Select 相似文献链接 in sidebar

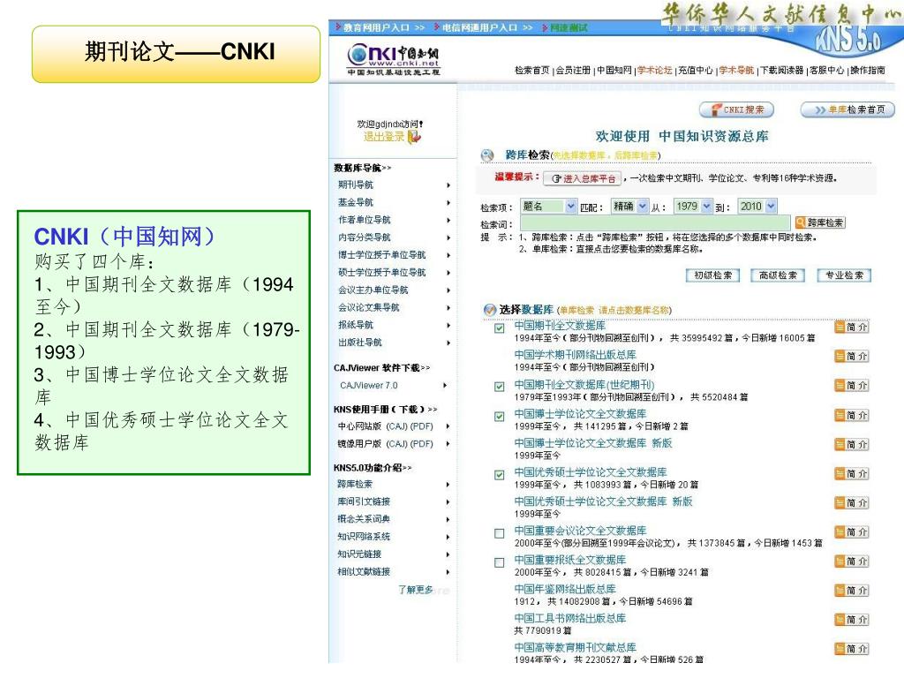pyautogui.click(x=364, y=572)
